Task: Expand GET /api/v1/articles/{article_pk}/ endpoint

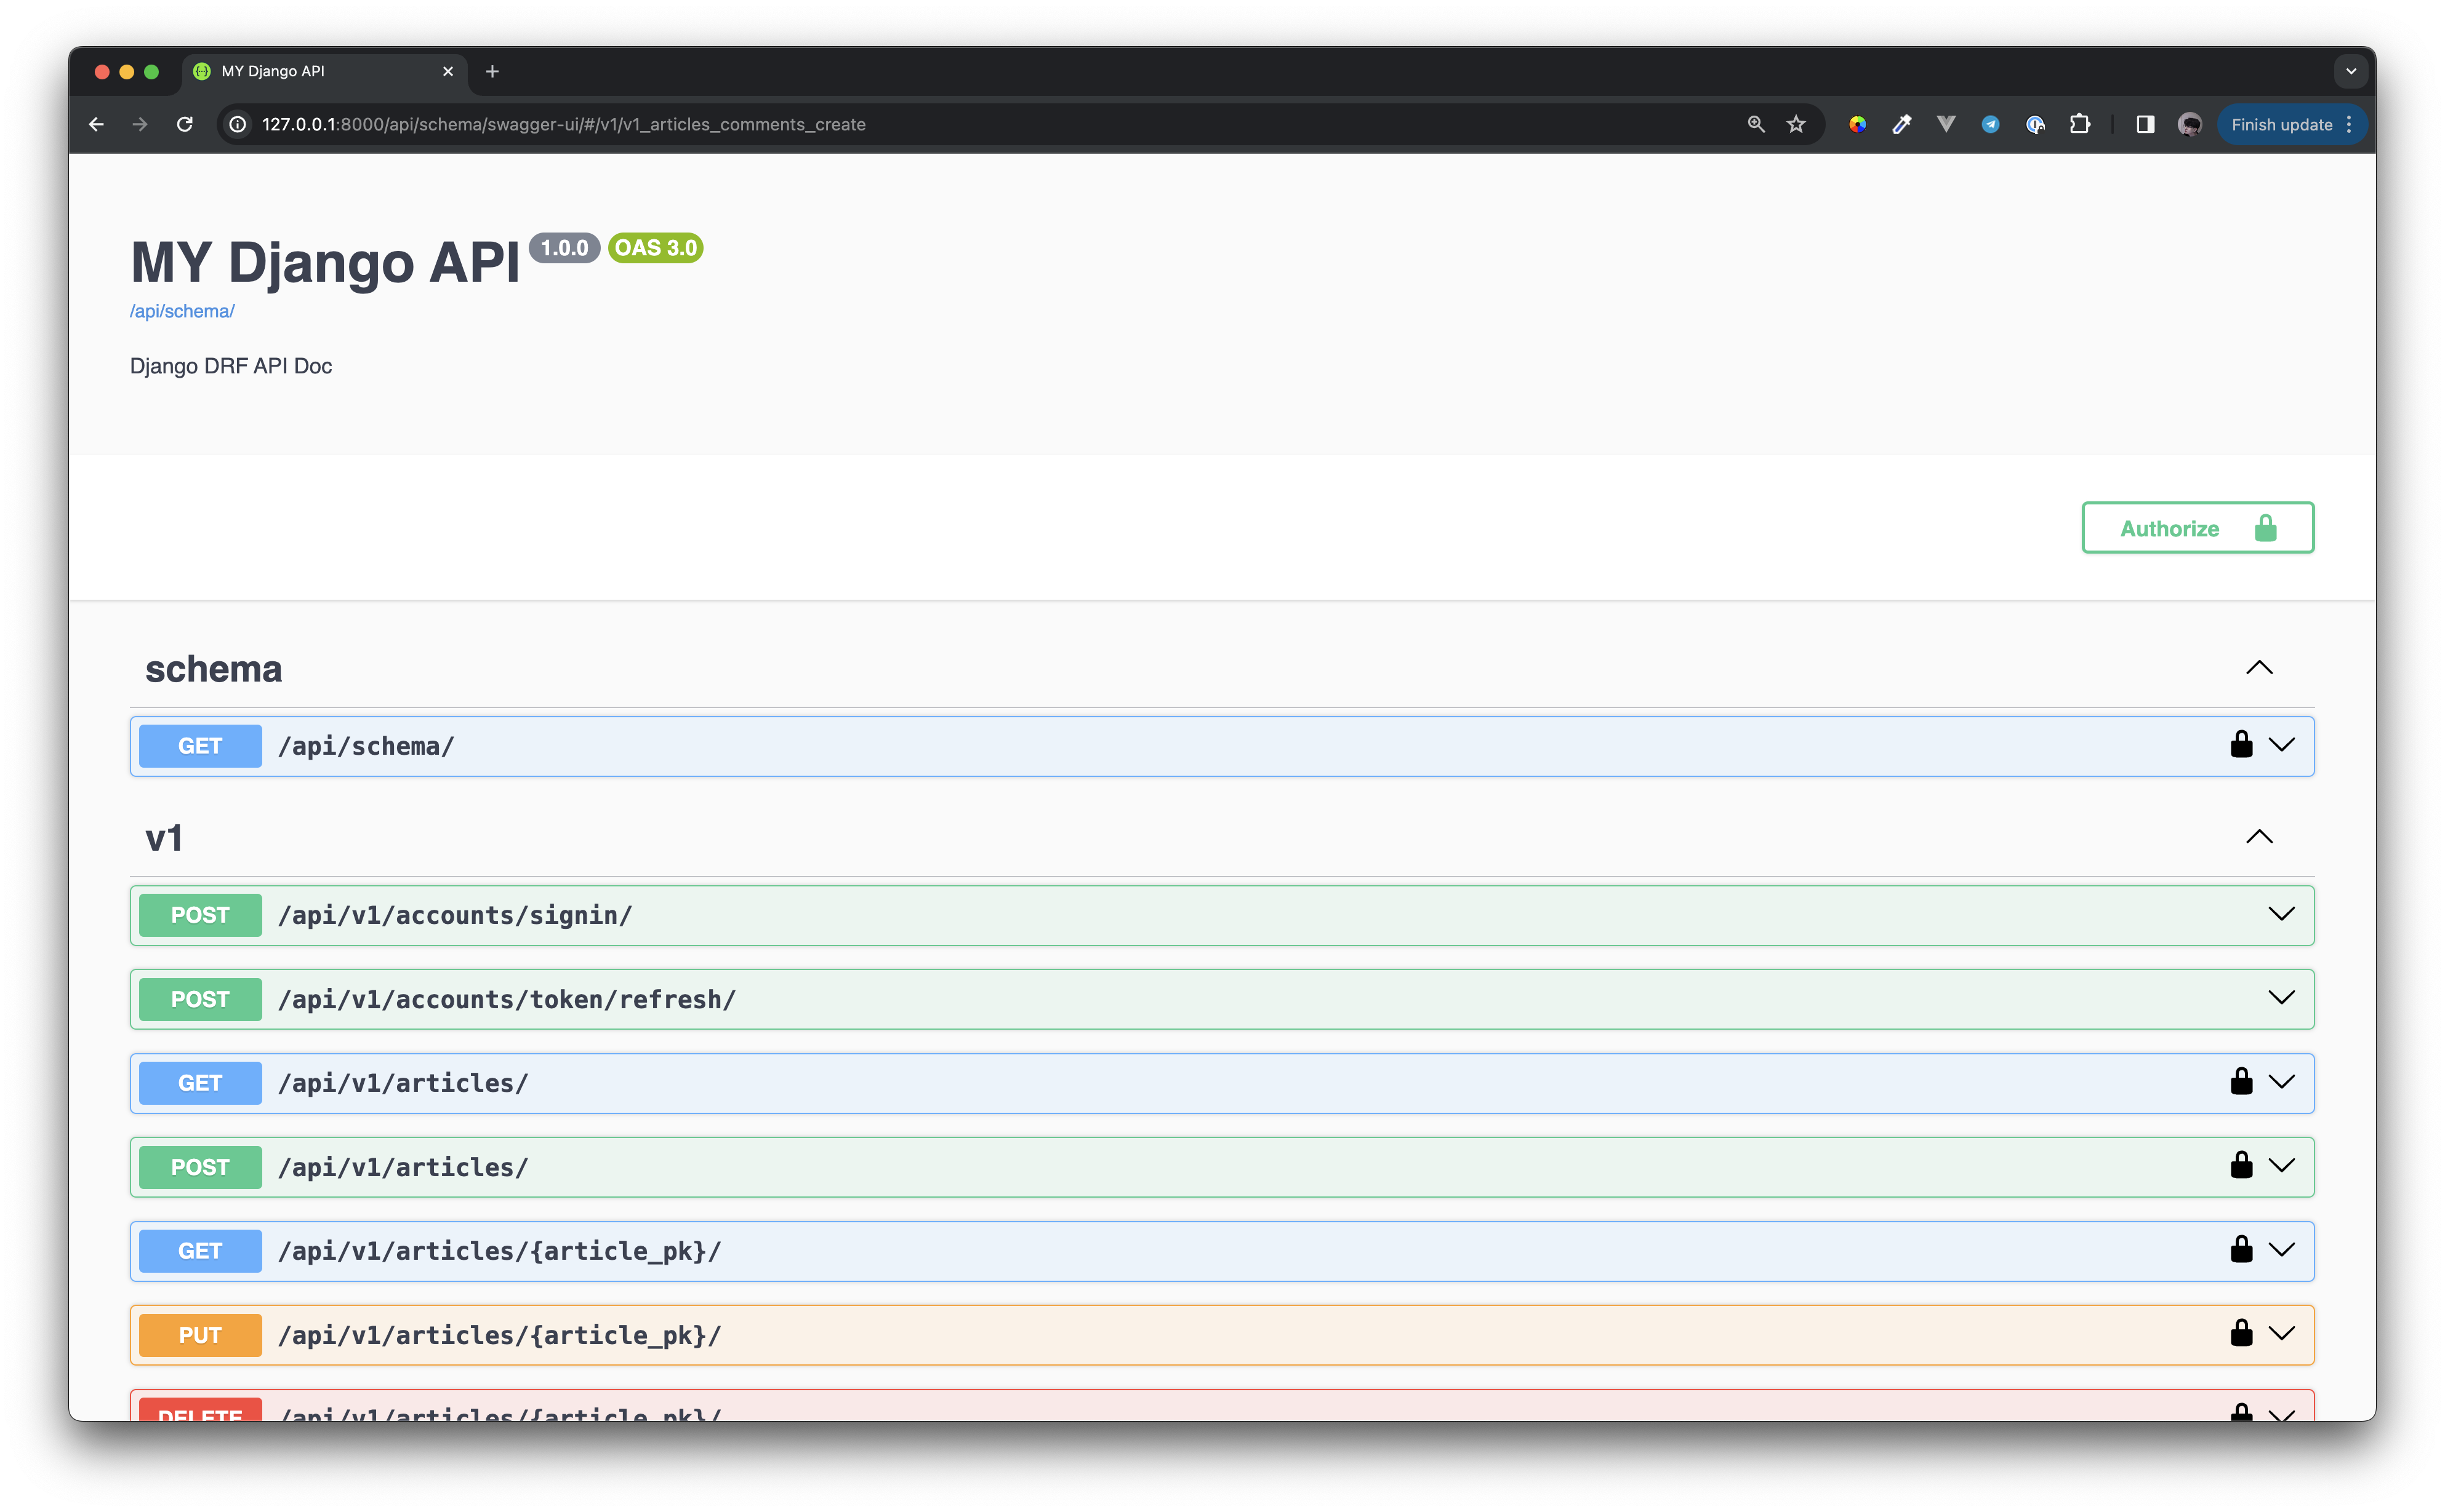Action: point(2281,1250)
